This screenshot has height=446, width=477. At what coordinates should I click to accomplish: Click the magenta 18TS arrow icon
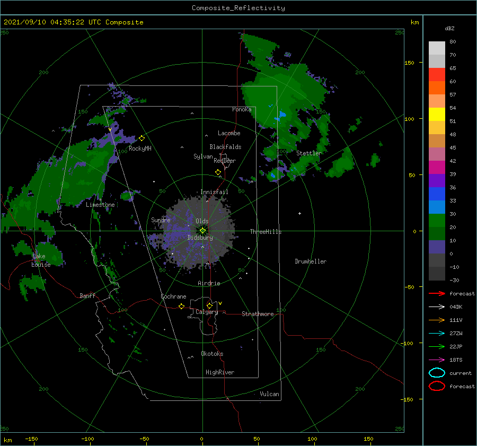[x=437, y=360]
